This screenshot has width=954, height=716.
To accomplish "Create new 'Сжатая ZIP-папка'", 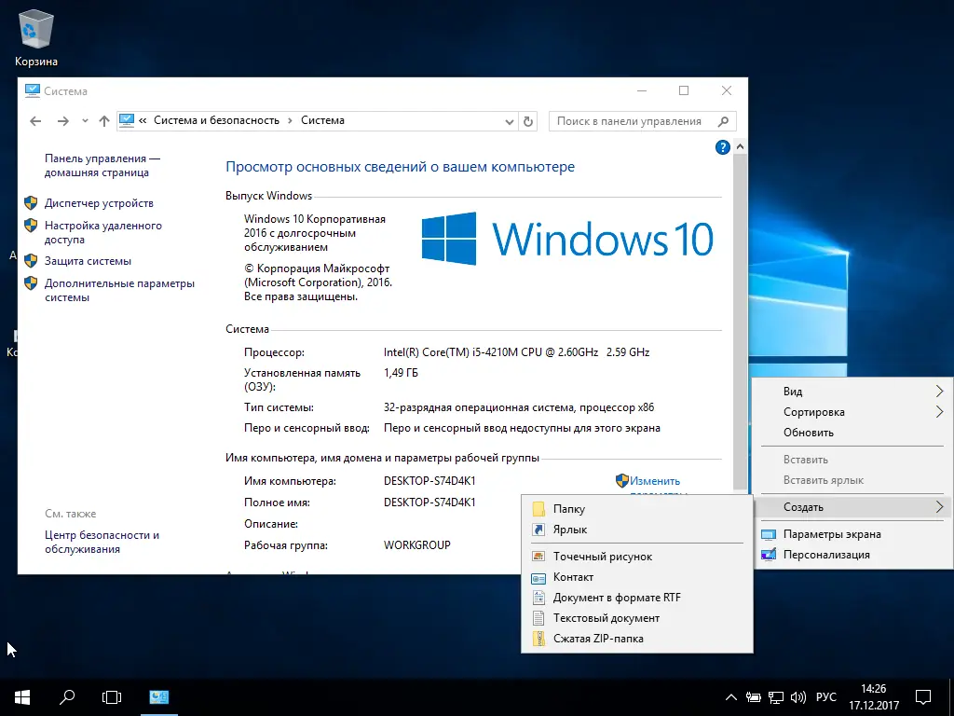I will click(637, 639).
